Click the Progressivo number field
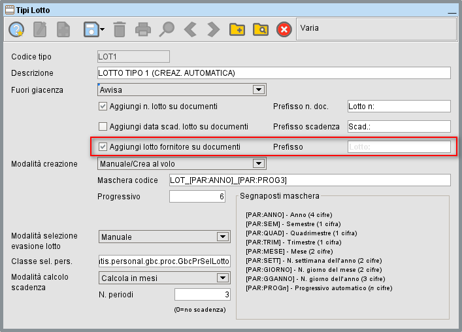 [197, 197]
